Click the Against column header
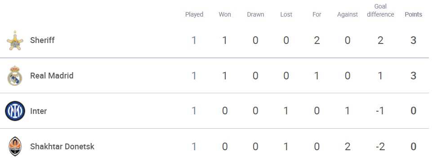 click(x=348, y=14)
